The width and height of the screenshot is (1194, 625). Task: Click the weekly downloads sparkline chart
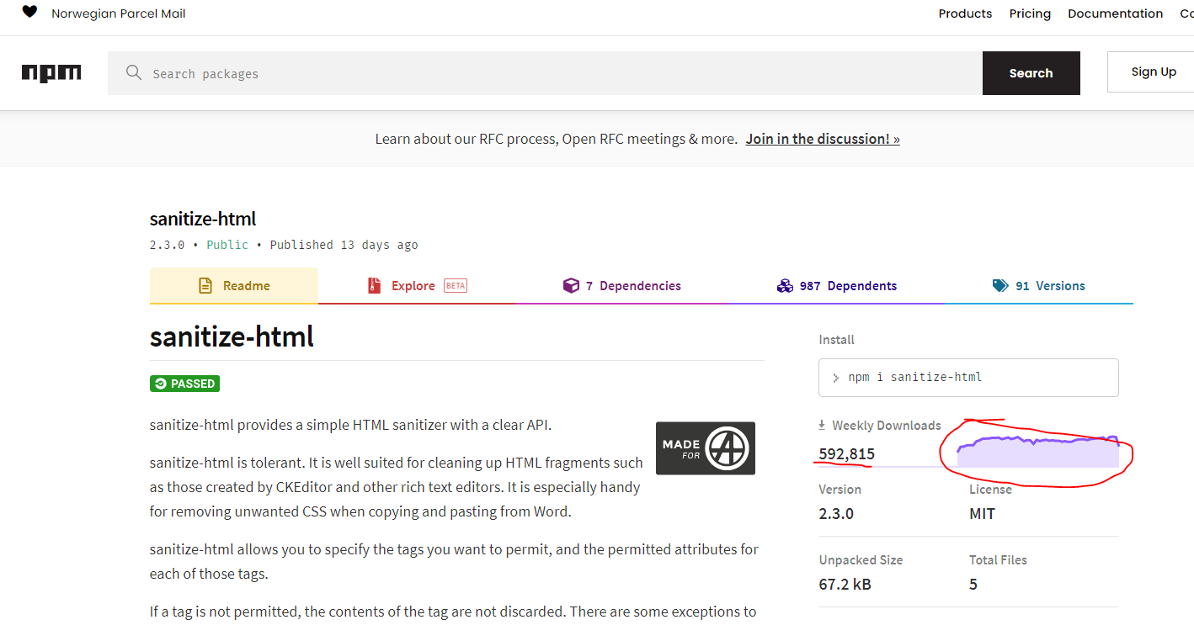[x=1037, y=452]
